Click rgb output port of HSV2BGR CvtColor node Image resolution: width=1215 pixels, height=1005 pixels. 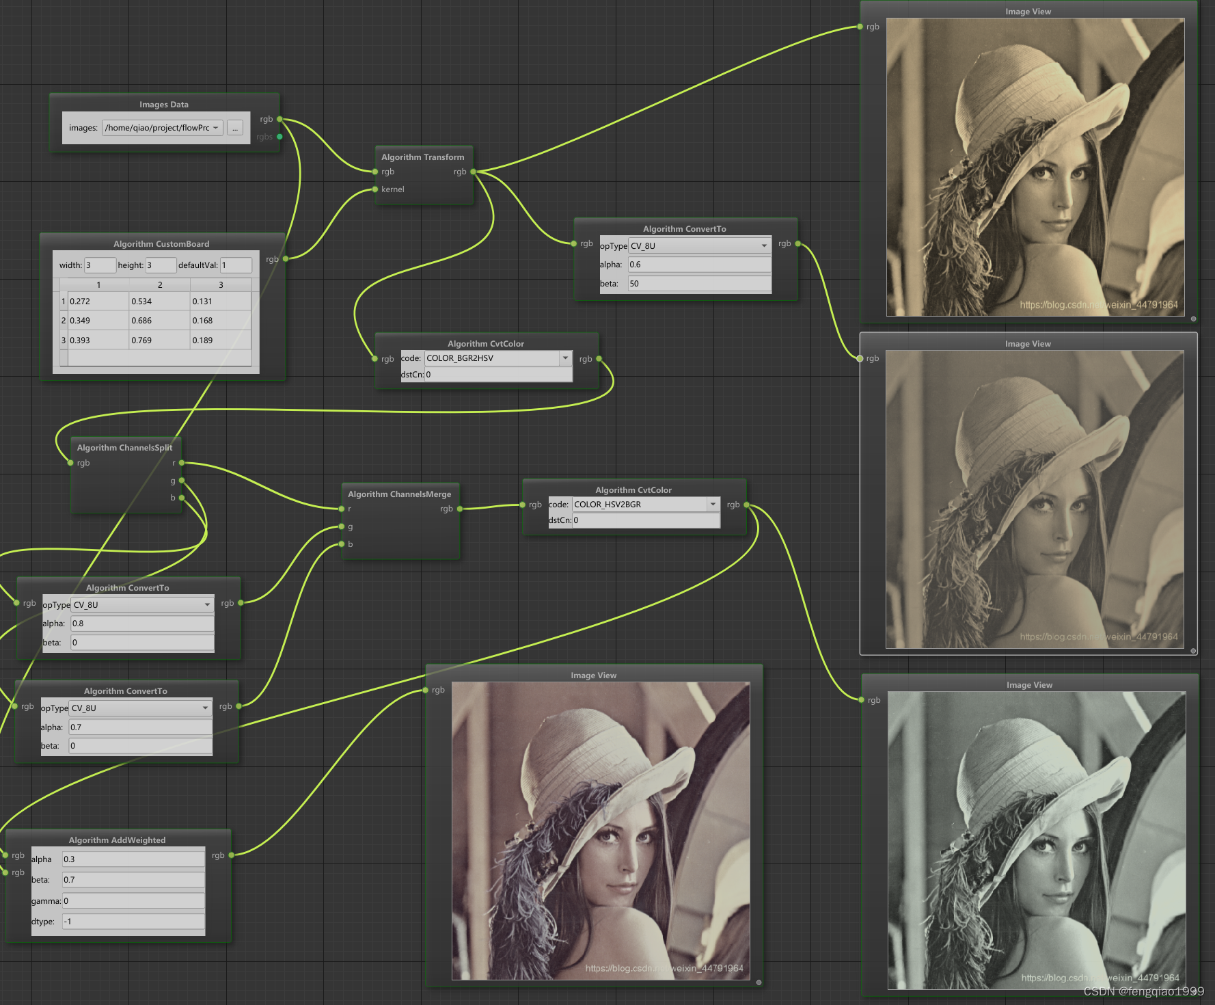click(x=747, y=505)
